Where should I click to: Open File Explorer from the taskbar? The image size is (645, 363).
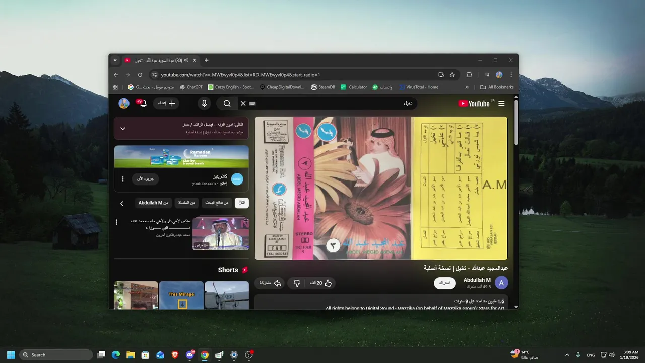tap(131, 355)
